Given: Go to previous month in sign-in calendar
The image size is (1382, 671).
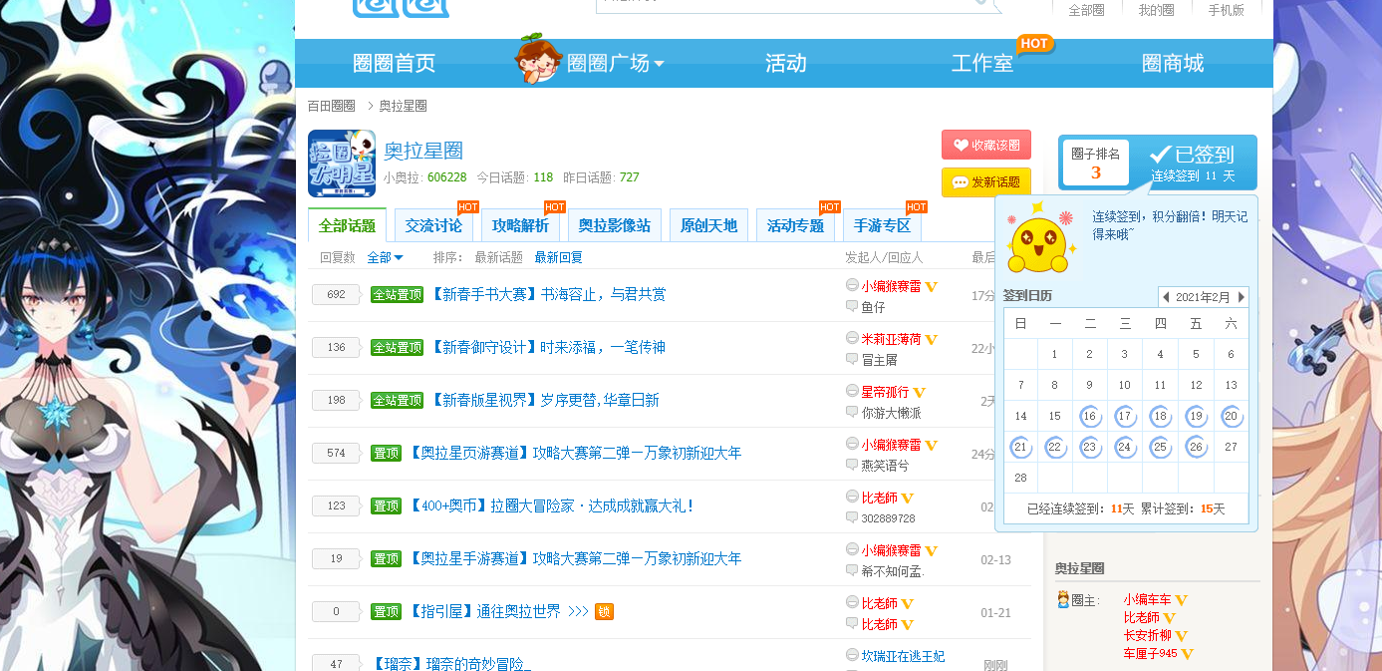Looking at the screenshot, I should tap(1166, 297).
